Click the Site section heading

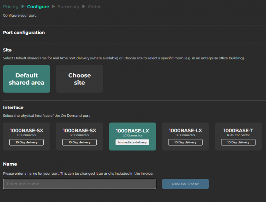click(x=7, y=50)
